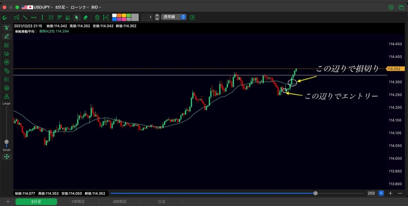Toggle the crosshair cursor sidebar icon
The width and height of the screenshot is (408, 206).
click(6, 28)
